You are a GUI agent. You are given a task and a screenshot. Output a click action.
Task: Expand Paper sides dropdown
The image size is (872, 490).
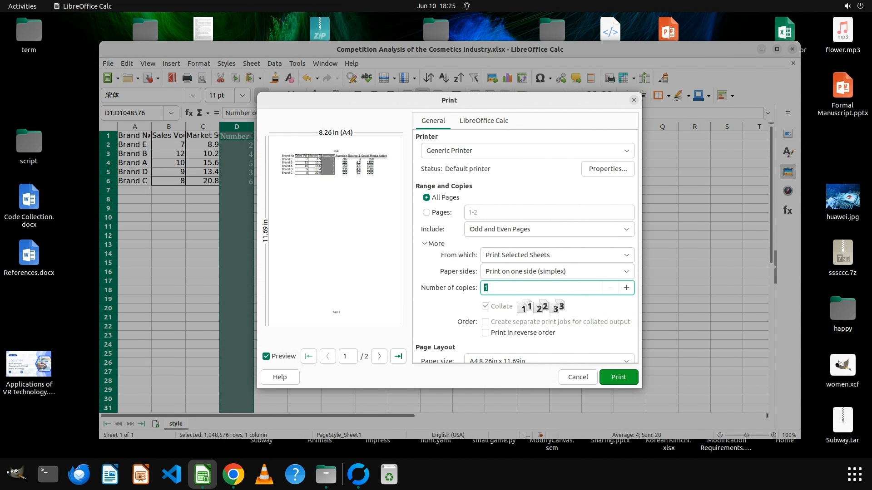pos(557,271)
